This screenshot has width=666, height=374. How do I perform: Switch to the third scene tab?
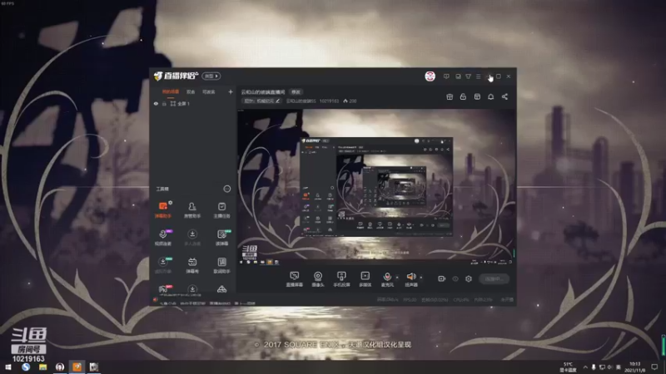click(x=209, y=91)
